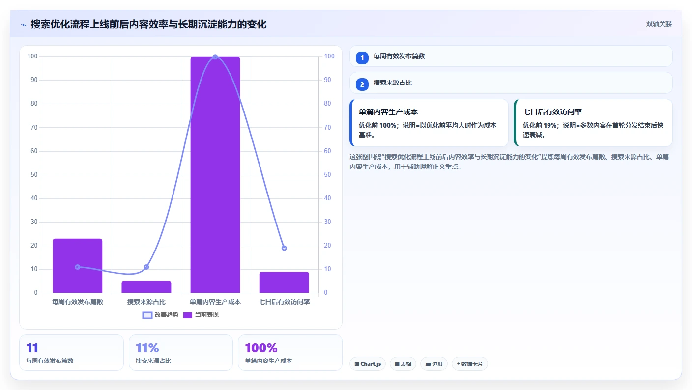Image resolution: width=692 pixels, height=390 pixels.
Task: Click the 11% 搜索来源占比 stat card
Action: [180, 353]
